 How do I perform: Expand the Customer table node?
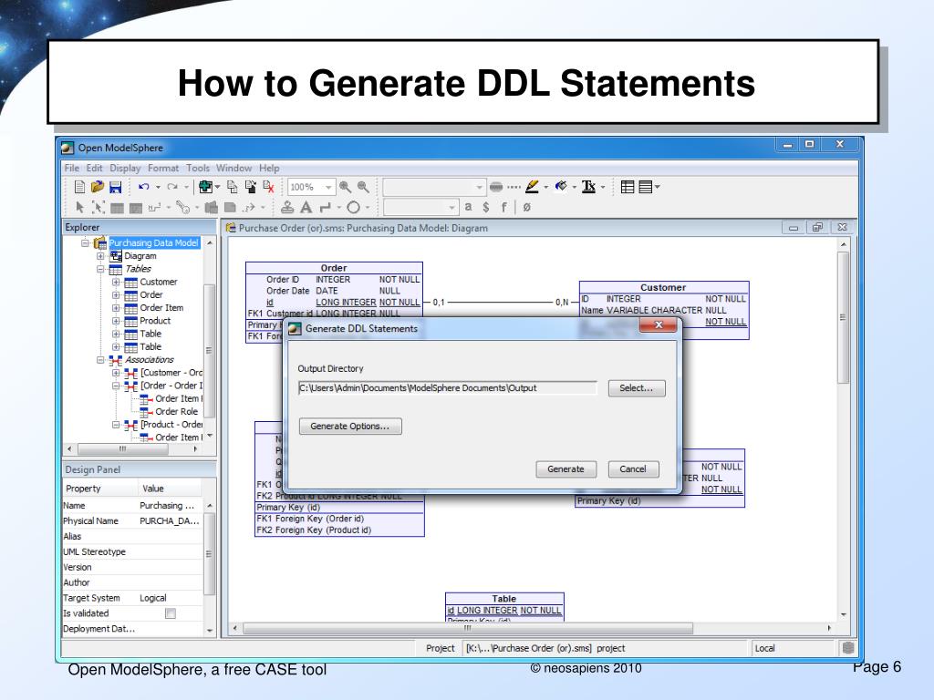[116, 283]
